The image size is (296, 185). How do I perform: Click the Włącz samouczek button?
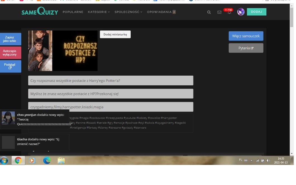[246, 36]
